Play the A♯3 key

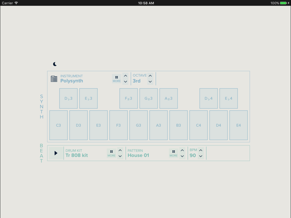(x=169, y=98)
